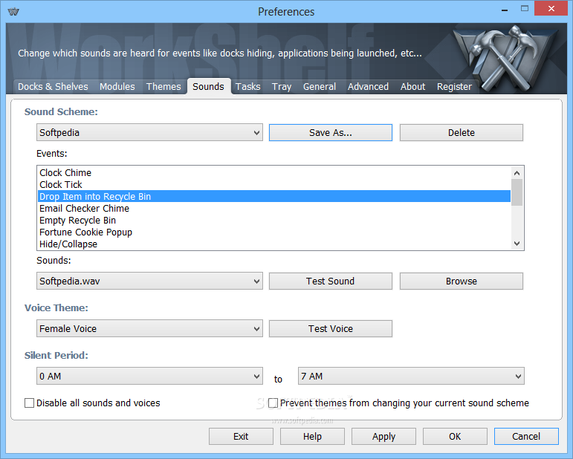The height and width of the screenshot is (459, 573).
Task: Expand the Female Voice theme dropdown
Action: pyautogui.click(x=149, y=328)
